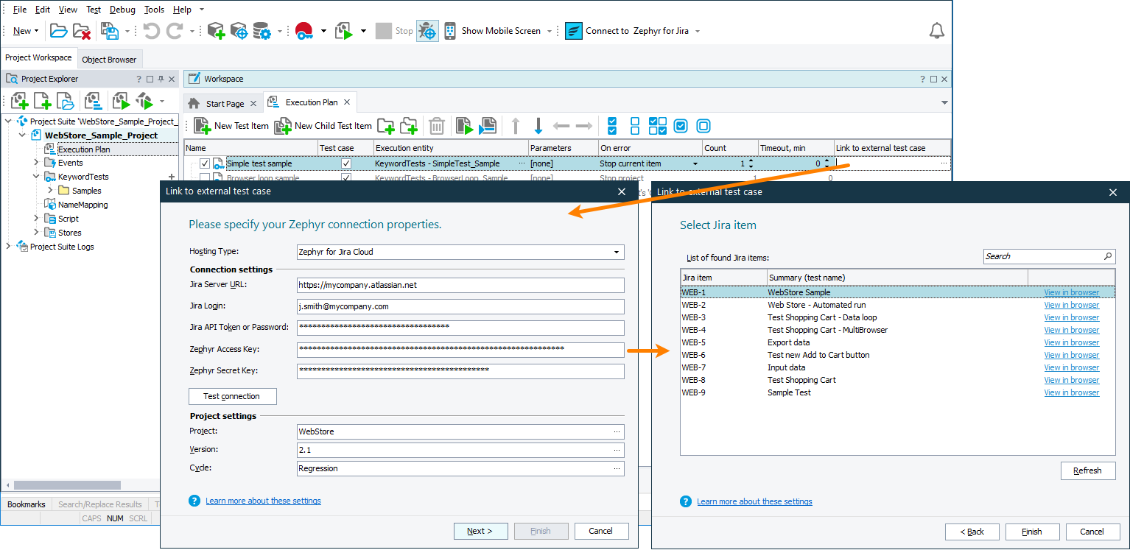Click the Add New Project Item icon in Project Explorer
The width and height of the screenshot is (1130, 550).
[18, 100]
